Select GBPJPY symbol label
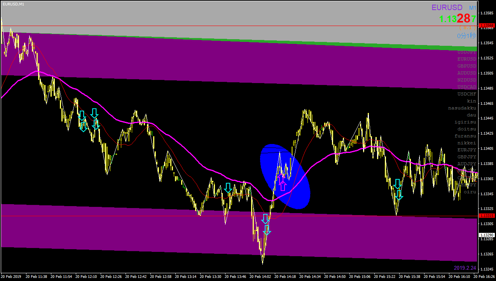496x281 pixels. [466, 157]
